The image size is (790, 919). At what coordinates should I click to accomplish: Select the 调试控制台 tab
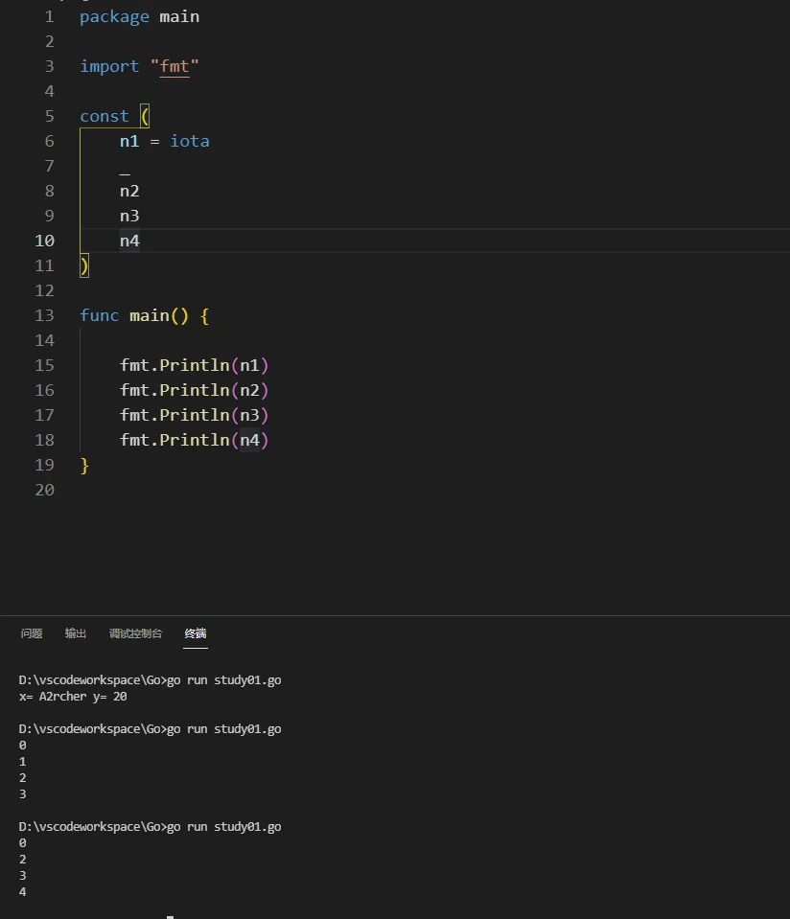(x=135, y=633)
